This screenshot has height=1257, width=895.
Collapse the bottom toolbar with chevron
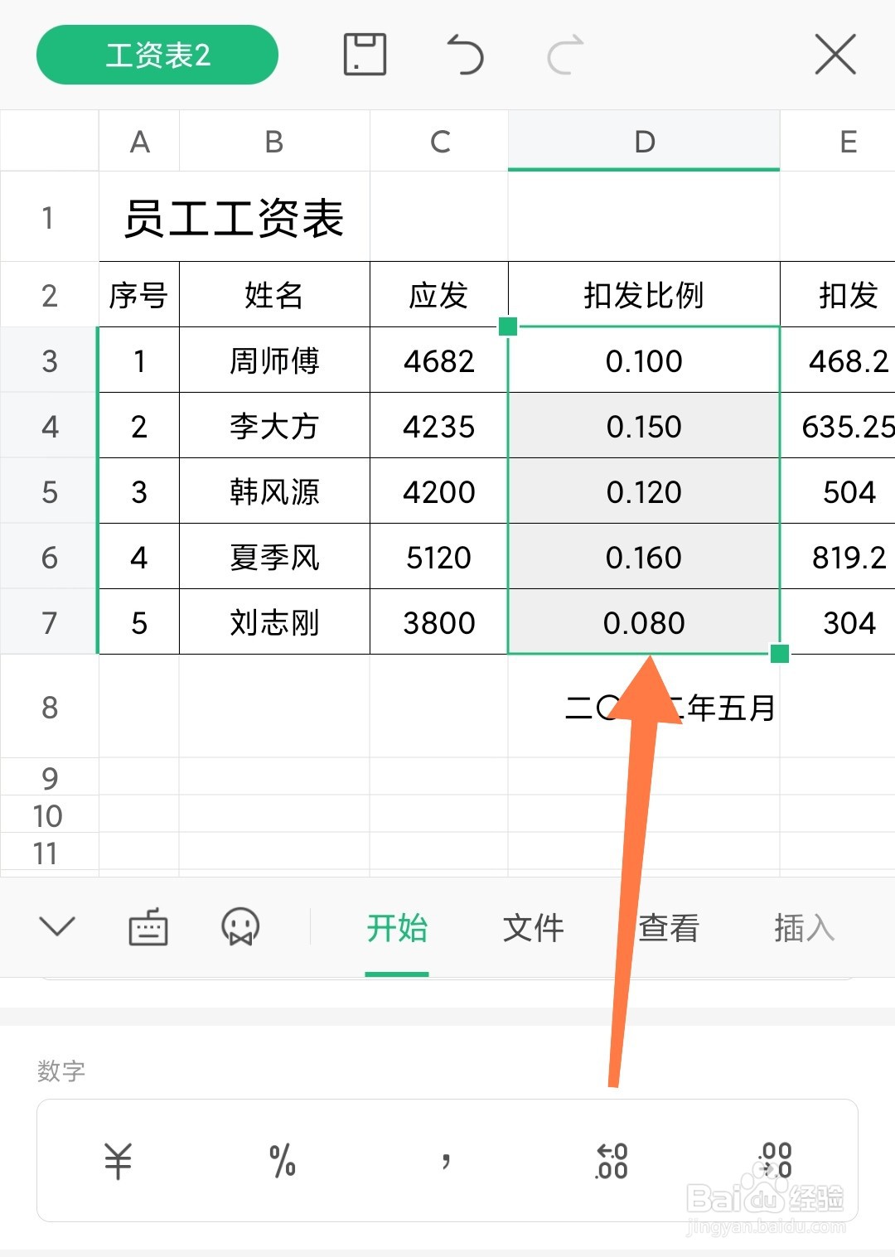tap(56, 928)
